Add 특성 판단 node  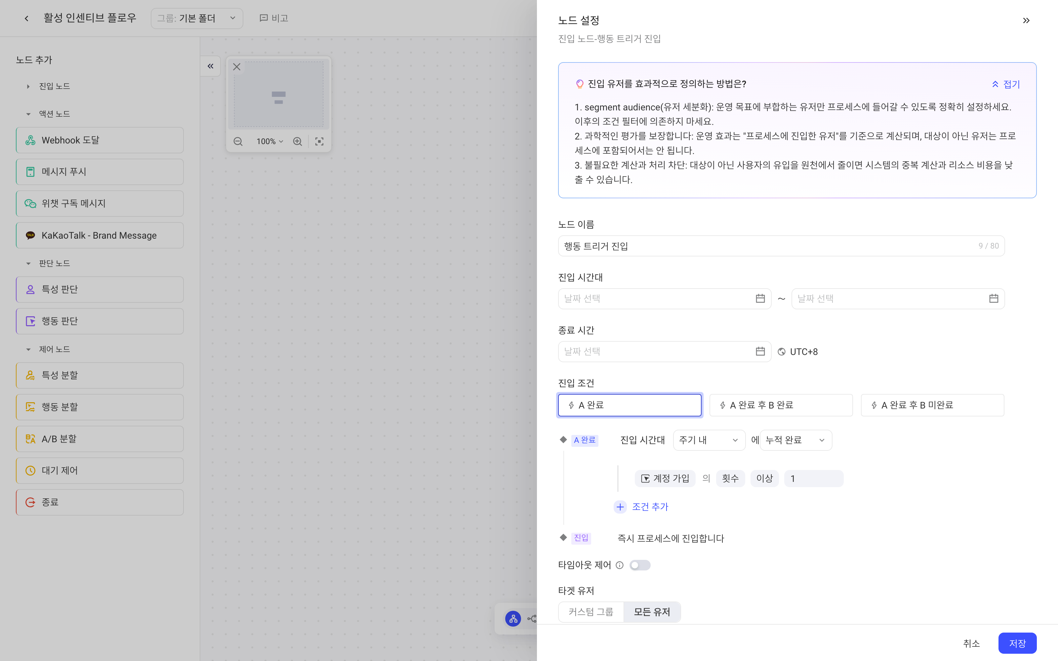100,290
